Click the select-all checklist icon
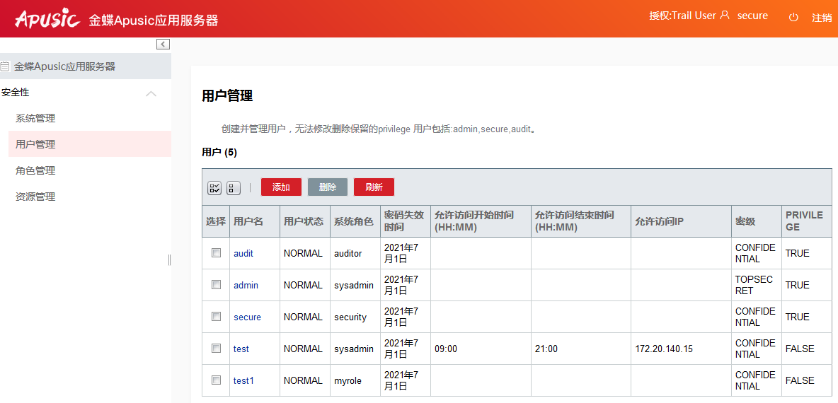Viewport: 838px width, 403px height. [x=214, y=188]
